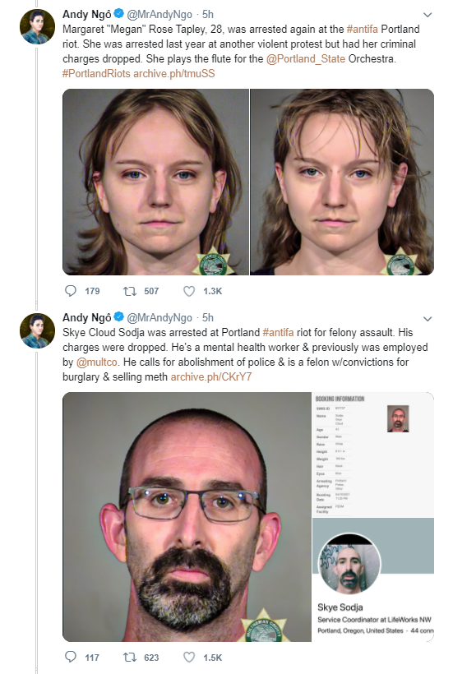
Task: Open the archive.ph/tmuSS link
Action: tap(174, 73)
